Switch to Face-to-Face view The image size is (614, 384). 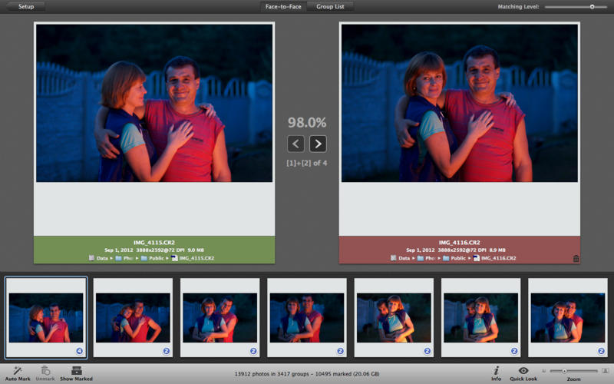coord(283,7)
